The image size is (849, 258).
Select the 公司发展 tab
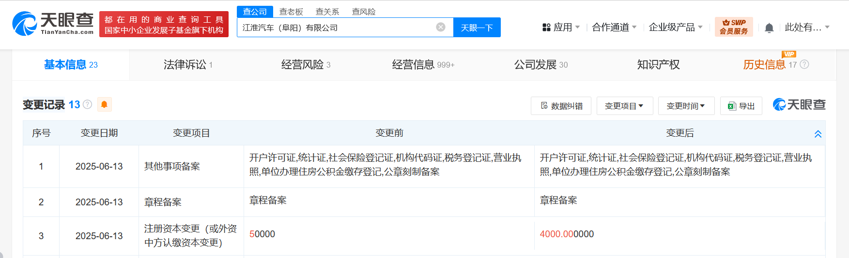tap(541, 65)
